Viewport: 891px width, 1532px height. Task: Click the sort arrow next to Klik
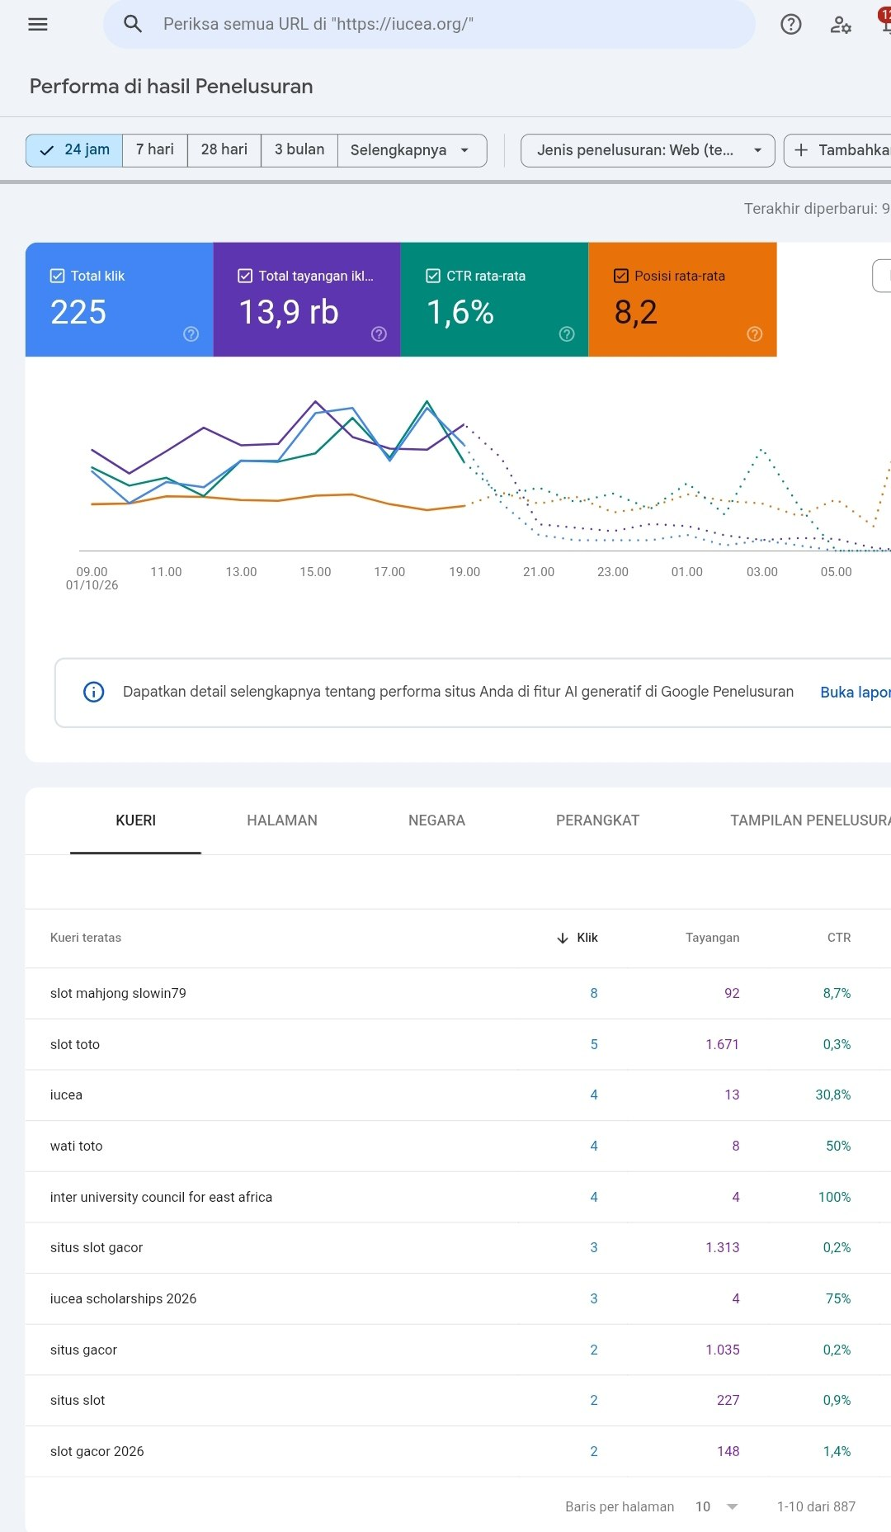(x=563, y=938)
